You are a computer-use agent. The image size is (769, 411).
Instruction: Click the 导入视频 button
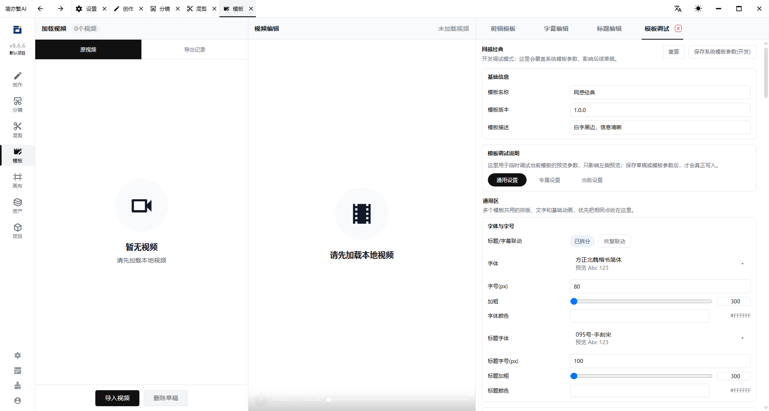117,398
